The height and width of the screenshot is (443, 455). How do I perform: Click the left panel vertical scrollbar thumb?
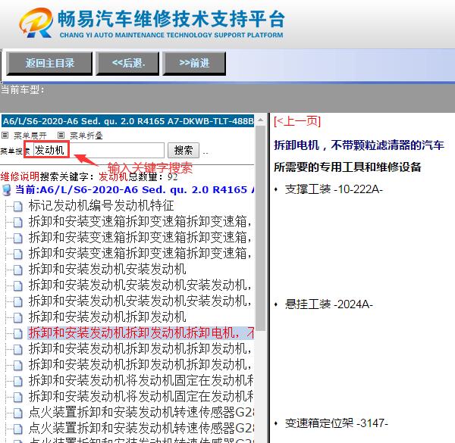[x=261, y=227]
